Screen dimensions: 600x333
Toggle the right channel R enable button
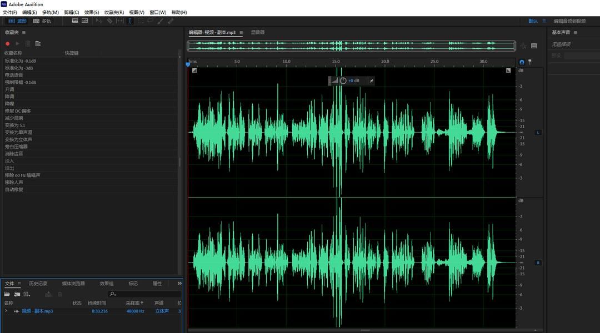(x=538, y=263)
